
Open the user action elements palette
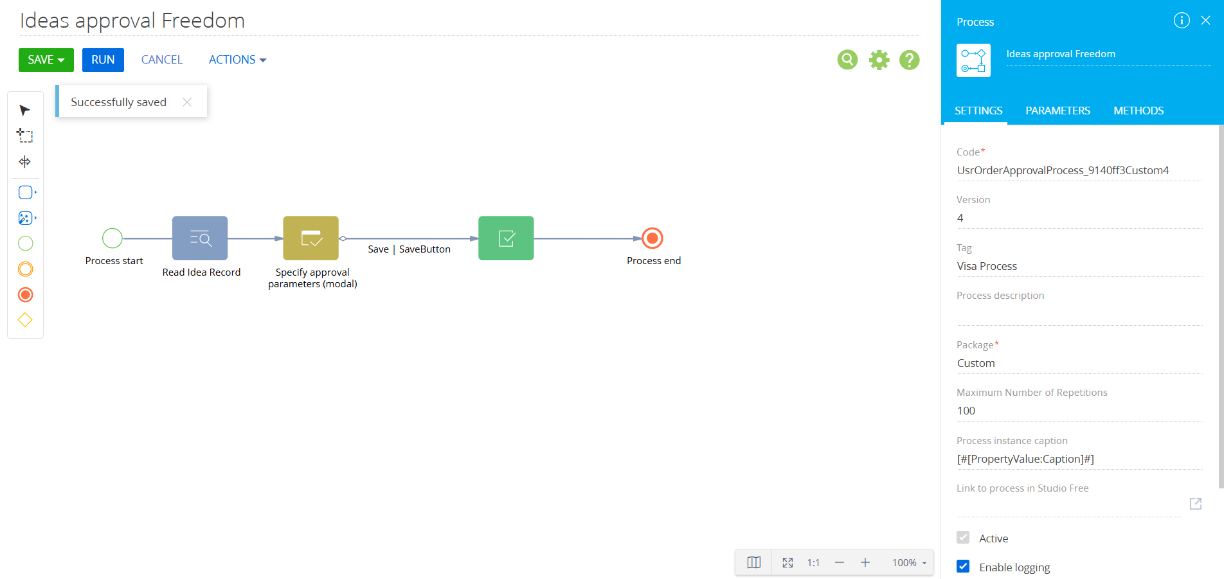pos(27,192)
